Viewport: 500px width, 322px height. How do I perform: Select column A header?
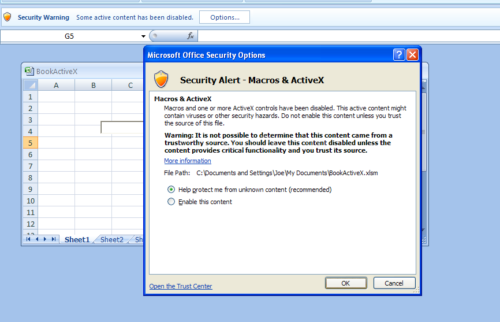click(x=56, y=85)
